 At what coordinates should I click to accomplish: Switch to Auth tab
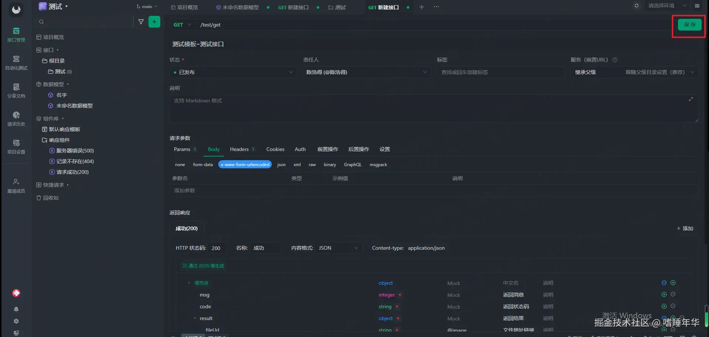(300, 149)
